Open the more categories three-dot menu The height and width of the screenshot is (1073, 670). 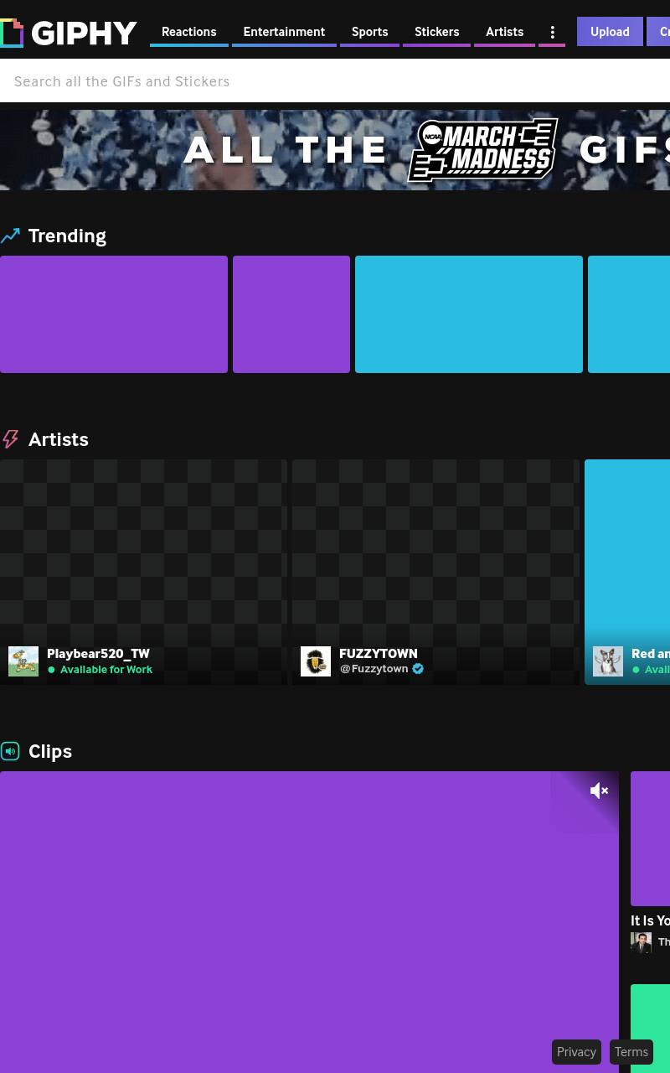click(x=552, y=32)
